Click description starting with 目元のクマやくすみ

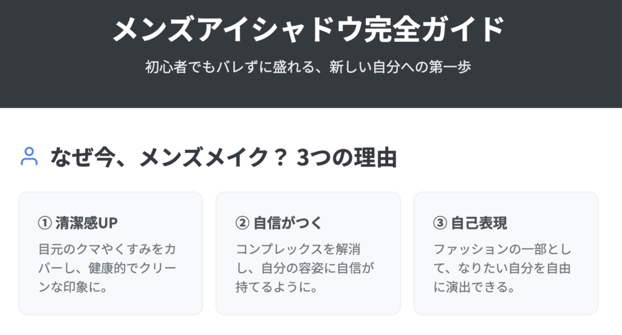tap(107, 268)
